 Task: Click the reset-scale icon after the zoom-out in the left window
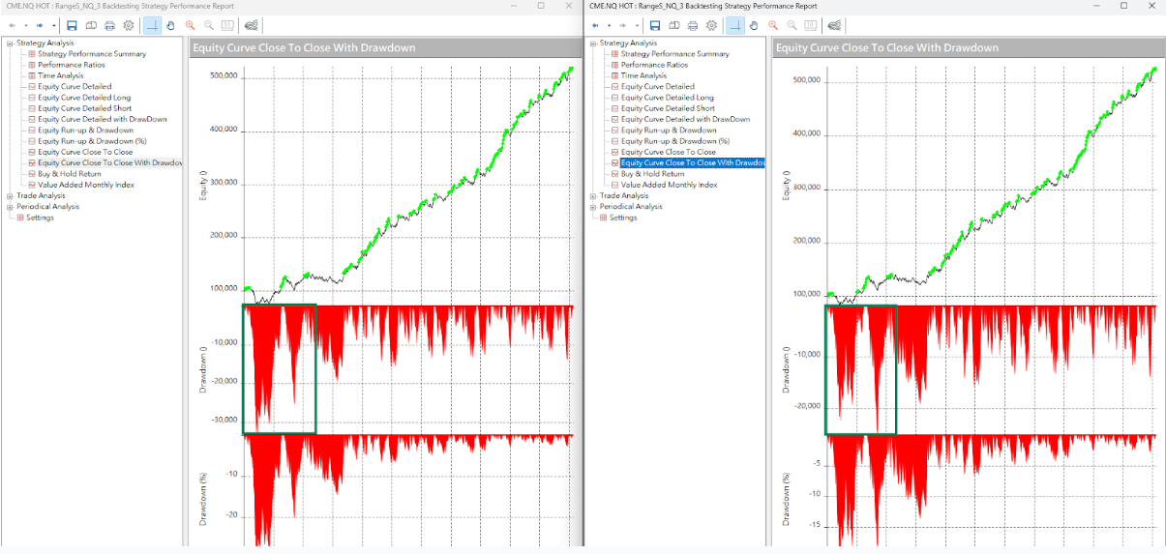pyautogui.click(x=226, y=25)
